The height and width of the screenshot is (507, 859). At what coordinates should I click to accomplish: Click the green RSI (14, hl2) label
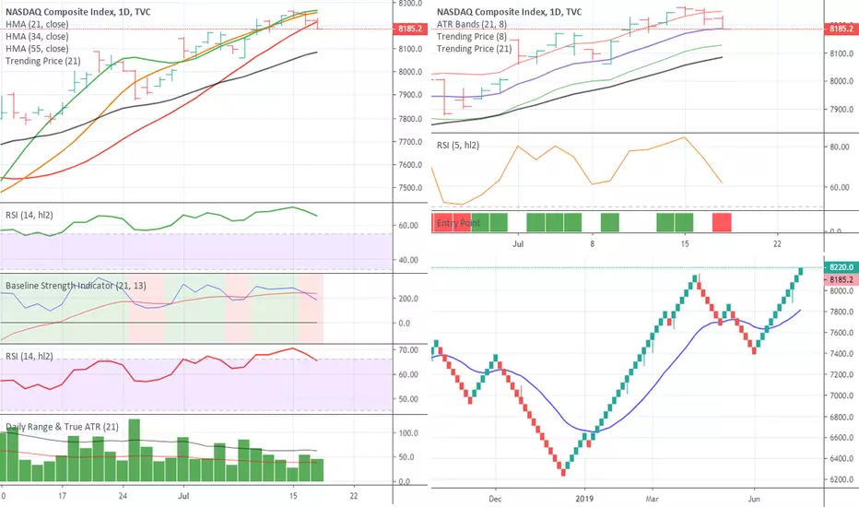click(29, 215)
